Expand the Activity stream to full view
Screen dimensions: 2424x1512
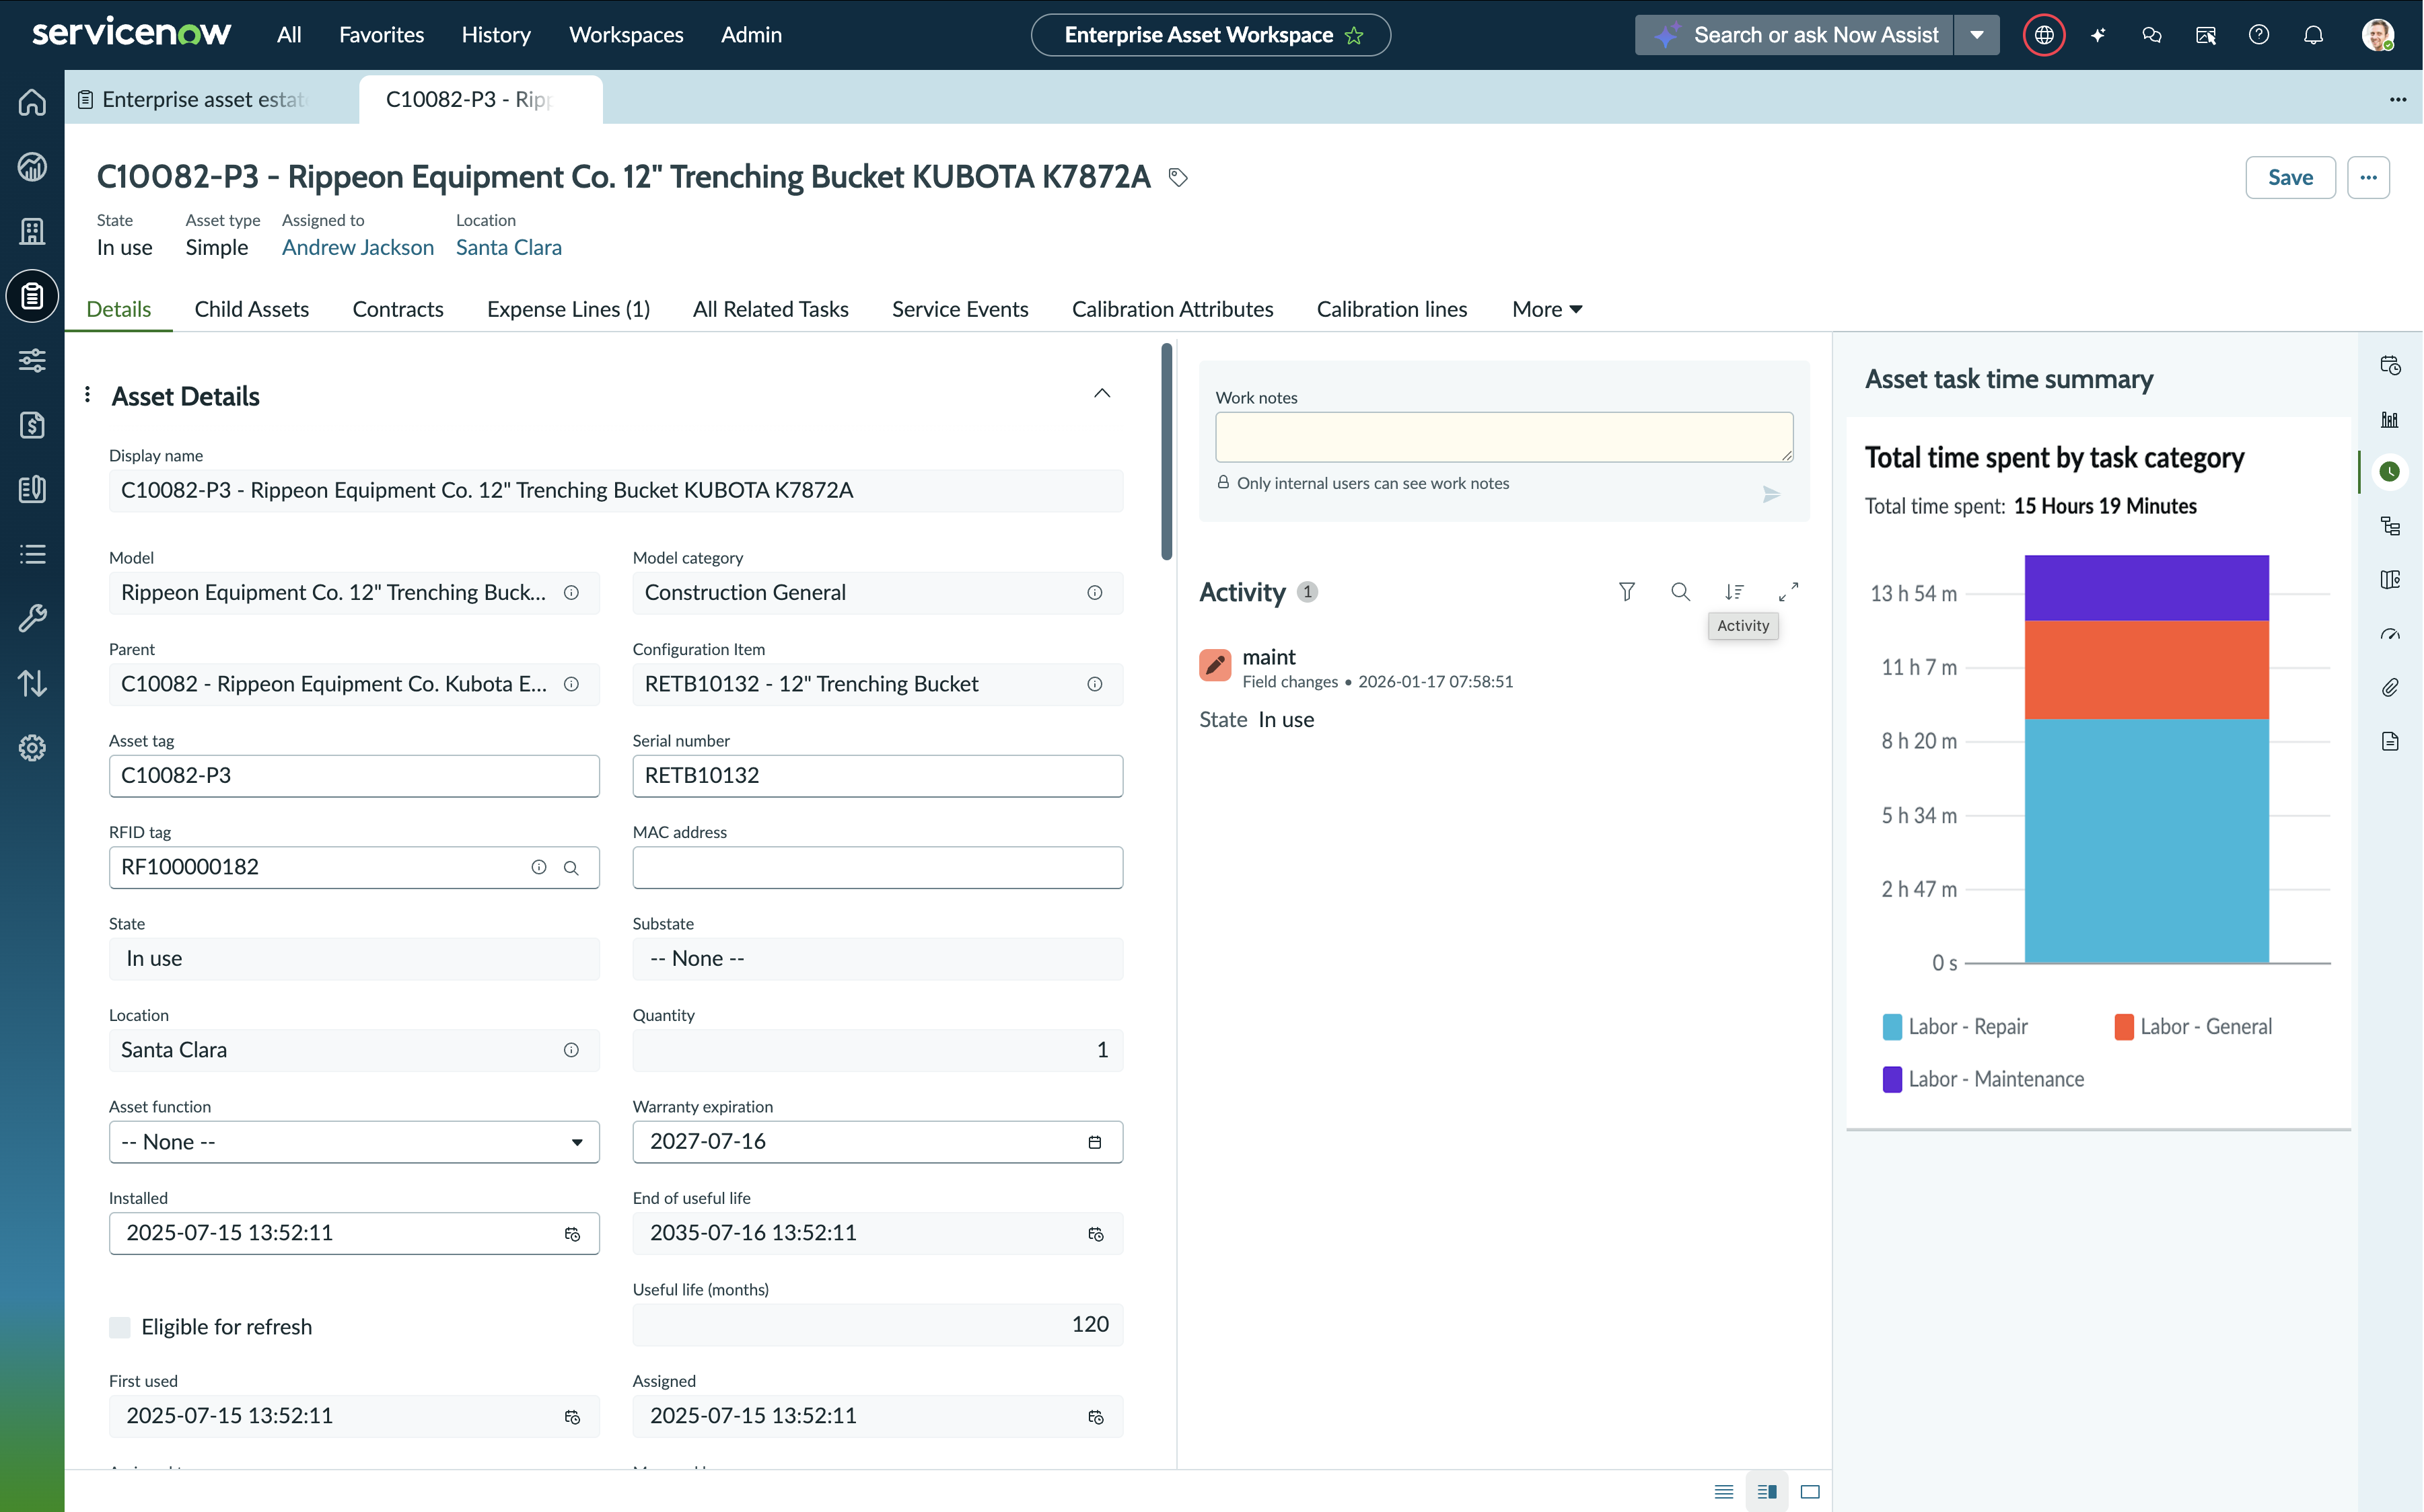[1789, 592]
